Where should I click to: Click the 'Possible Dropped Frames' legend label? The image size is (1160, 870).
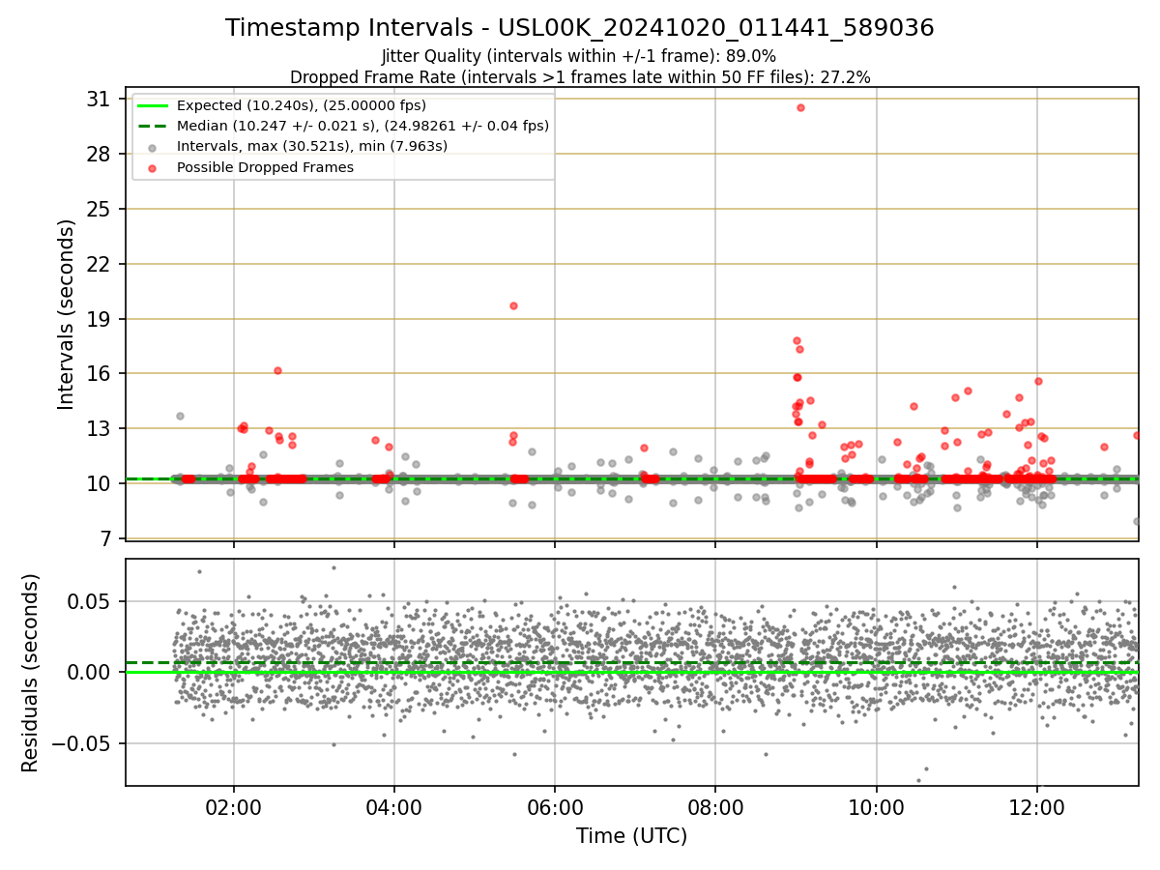click(266, 167)
